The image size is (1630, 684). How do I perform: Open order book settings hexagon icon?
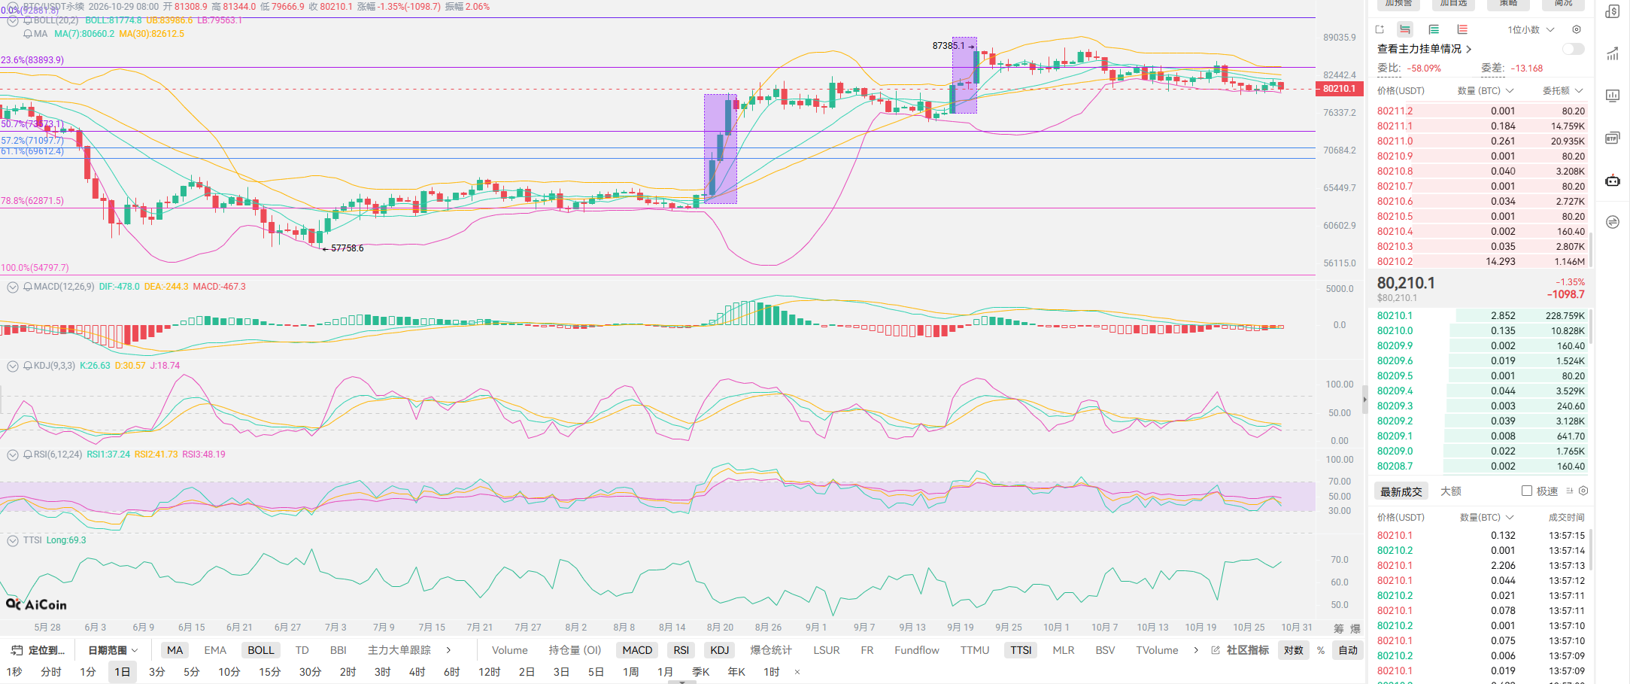[1577, 29]
